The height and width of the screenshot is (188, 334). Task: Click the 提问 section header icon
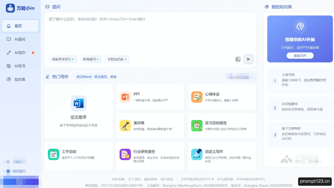point(47,7)
